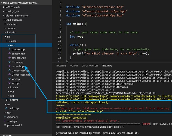Place cursor on the printf HELLO uTensor line

pyautogui.click(x=111, y=54)
